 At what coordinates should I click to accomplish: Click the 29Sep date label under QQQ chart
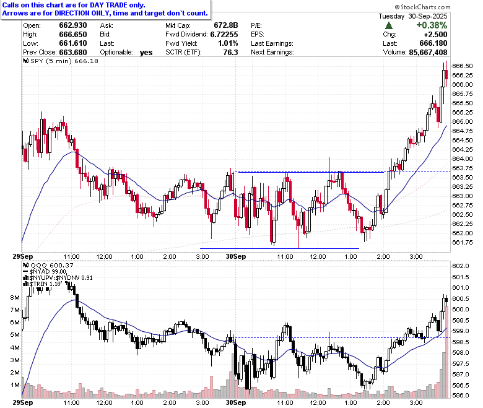tap(22, 402)
